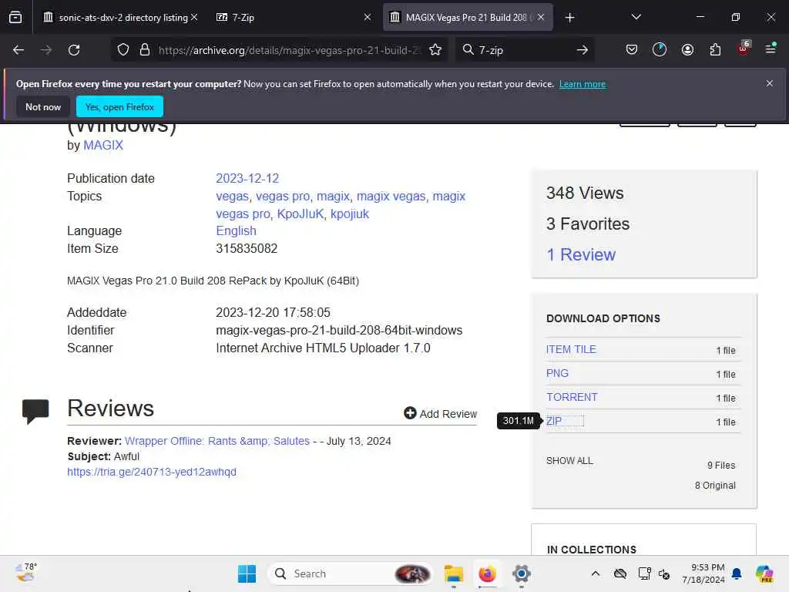Image resolution: width=789 pixels, height=592 pixels.
Task: Click SHOW ALL download files
Action: [569, 461]
